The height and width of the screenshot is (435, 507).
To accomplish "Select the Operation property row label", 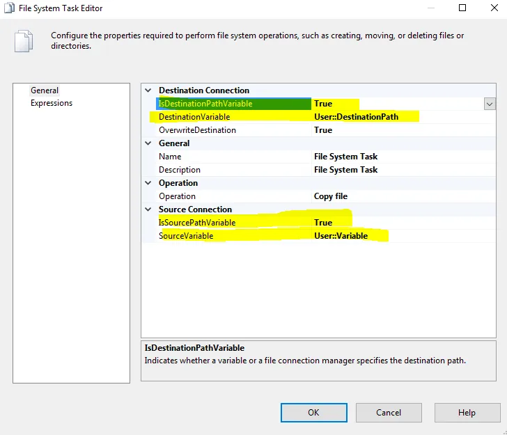I will point(177,196).
